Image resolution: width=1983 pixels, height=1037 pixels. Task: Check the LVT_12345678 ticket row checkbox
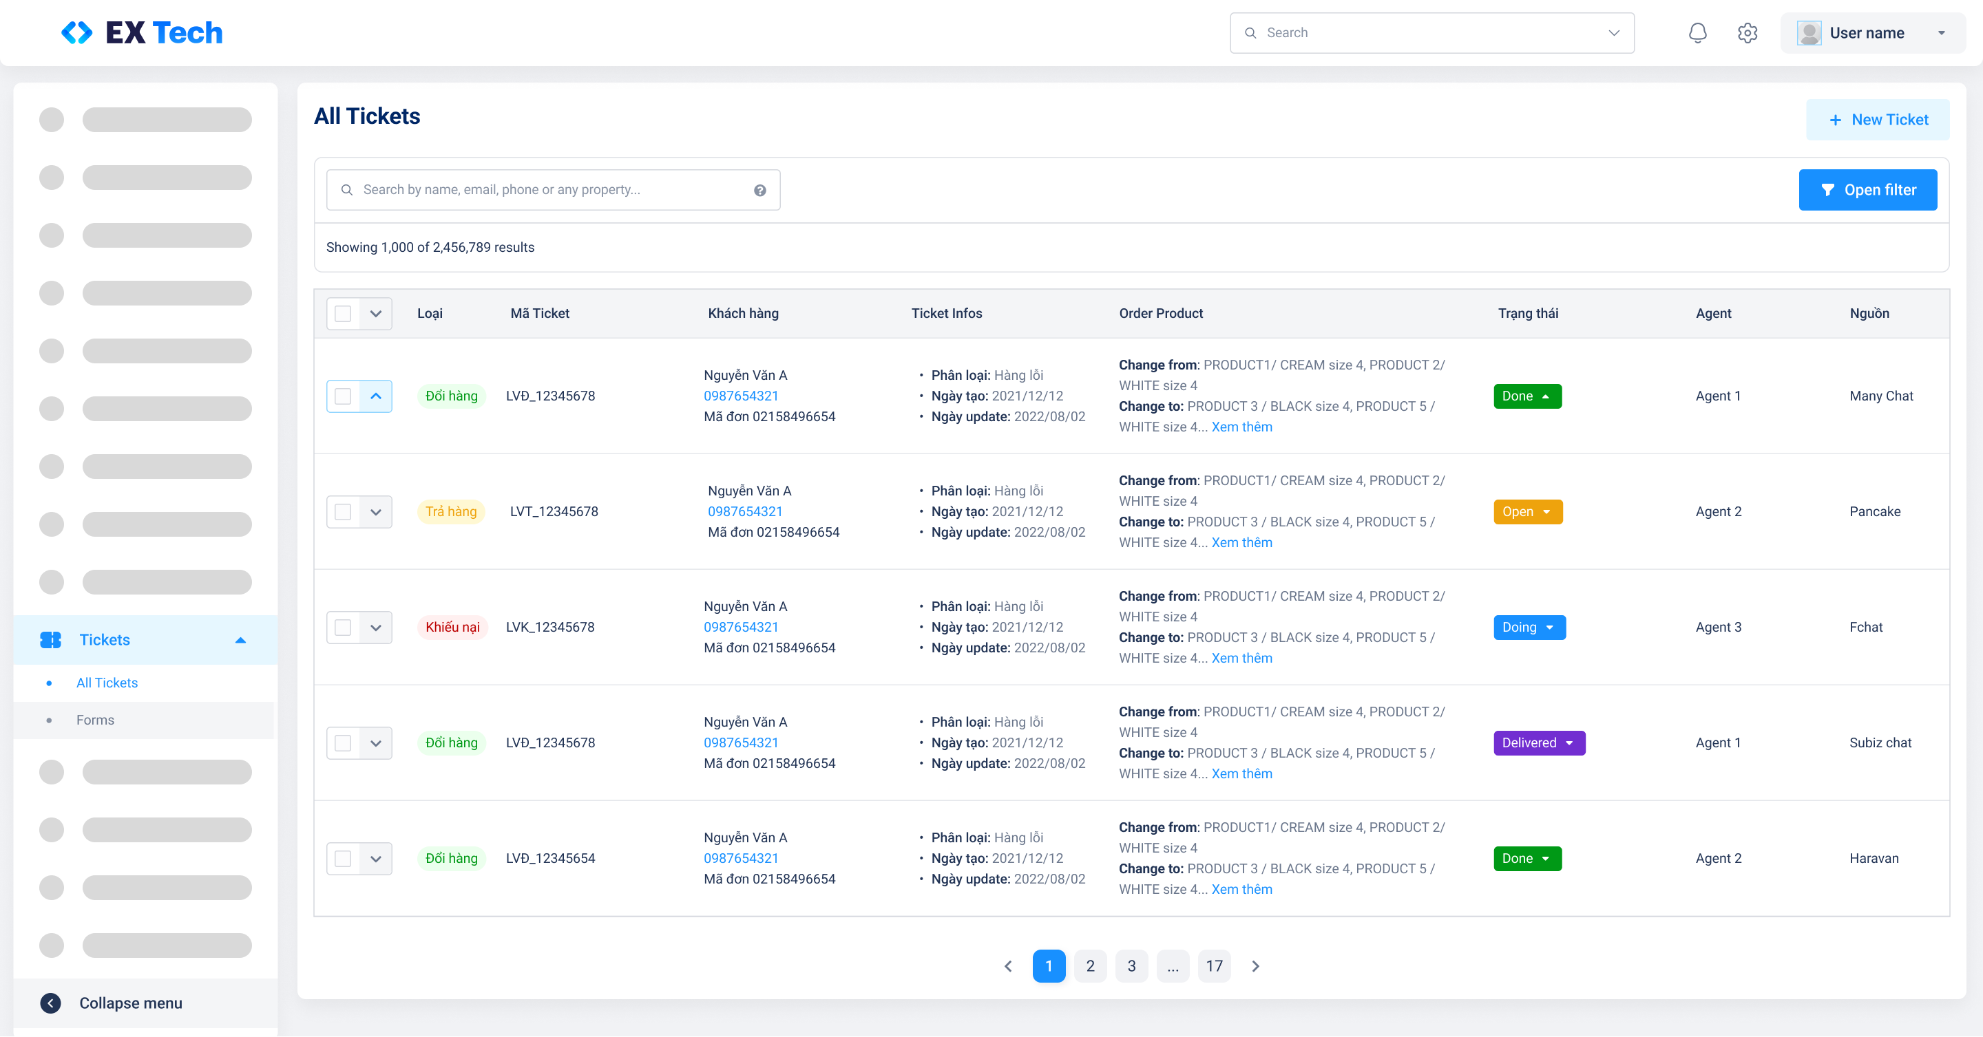[344, 513]
